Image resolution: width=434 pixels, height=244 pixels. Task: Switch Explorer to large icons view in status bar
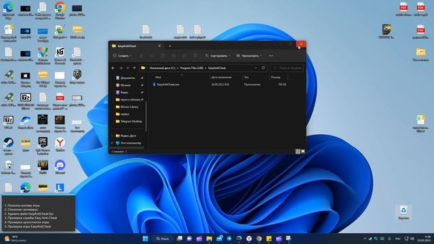click(303, 151)
